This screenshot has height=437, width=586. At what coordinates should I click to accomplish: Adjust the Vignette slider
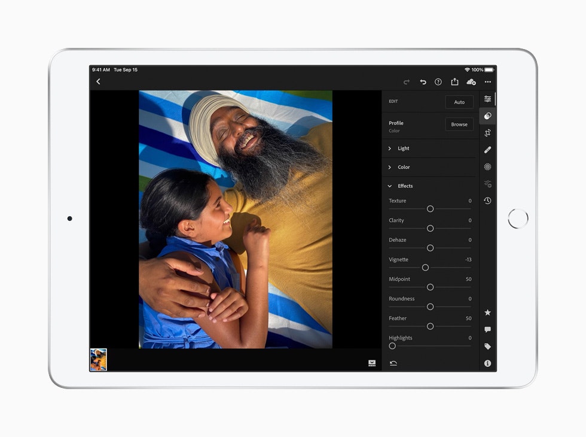(426, 268)
